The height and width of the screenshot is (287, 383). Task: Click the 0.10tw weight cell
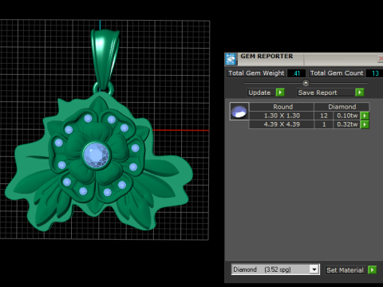click(x=347, y=116)
